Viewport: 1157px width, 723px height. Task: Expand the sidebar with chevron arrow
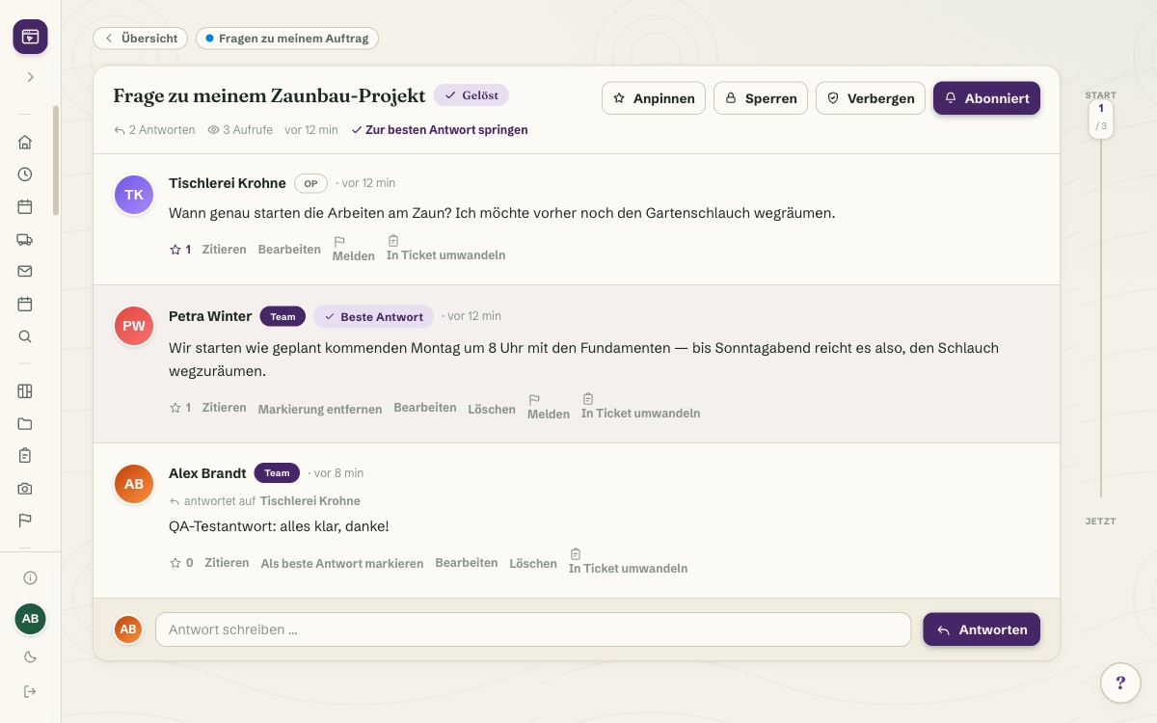point(30,76)
